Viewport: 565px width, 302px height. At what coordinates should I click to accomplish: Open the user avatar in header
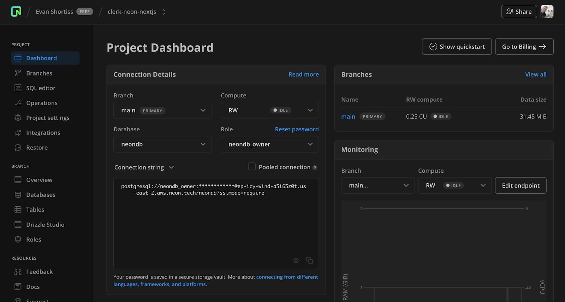point(547,12)
